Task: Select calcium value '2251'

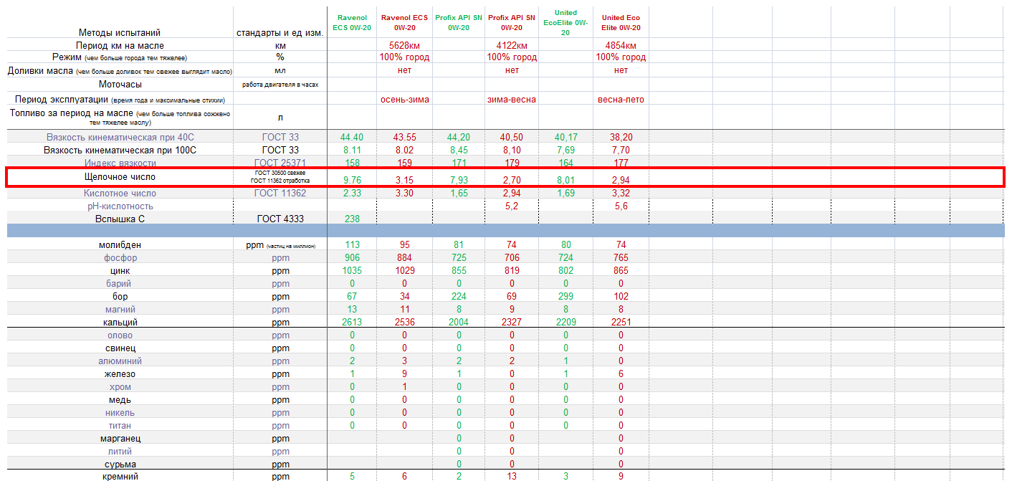Action: 621,322
